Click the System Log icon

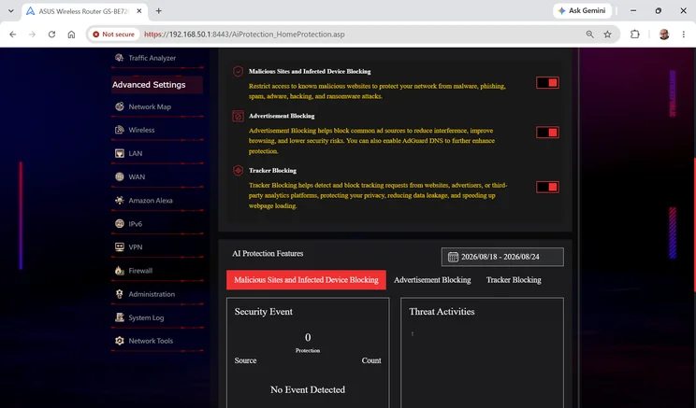pyautogui.click(x=120, y=317)
